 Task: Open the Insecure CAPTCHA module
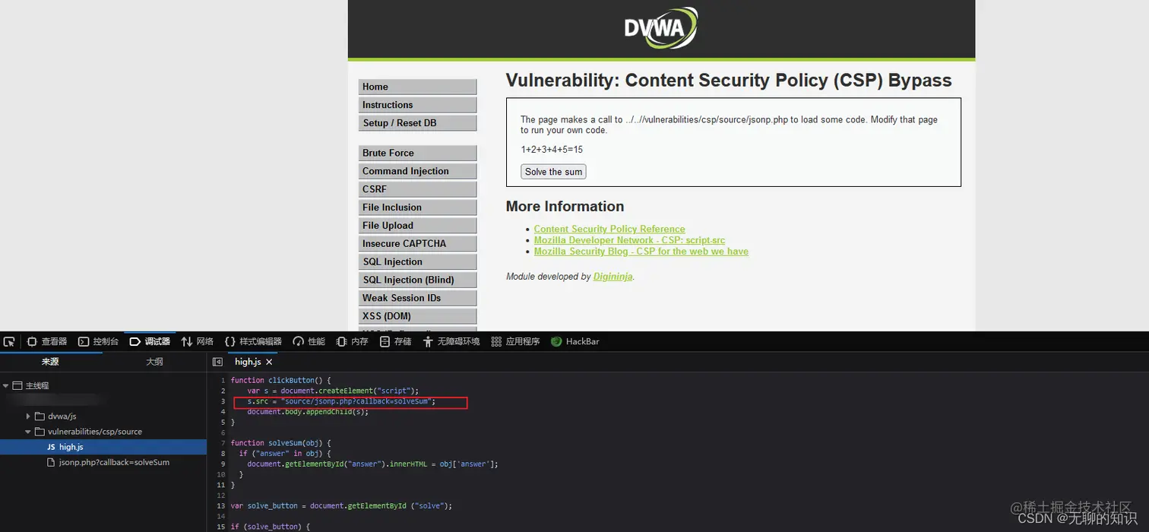[418, 244]
